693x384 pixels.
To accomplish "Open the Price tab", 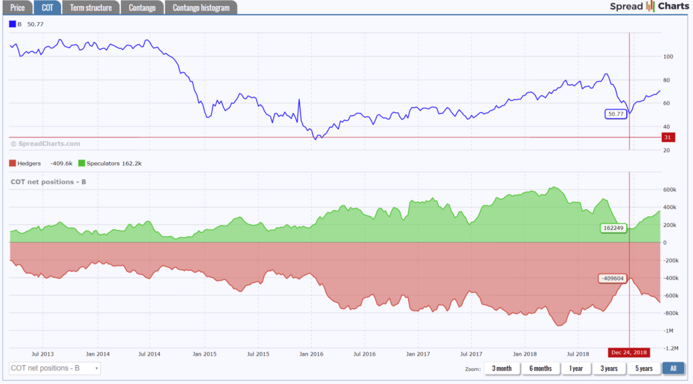I will coord(18,7).
